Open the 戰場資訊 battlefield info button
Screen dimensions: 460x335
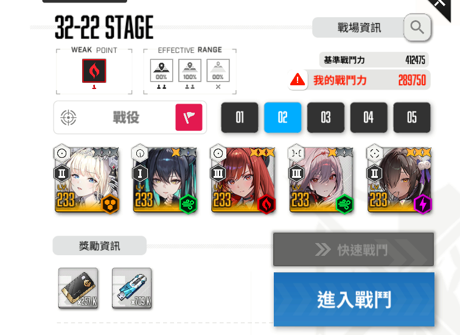[359, 27]
